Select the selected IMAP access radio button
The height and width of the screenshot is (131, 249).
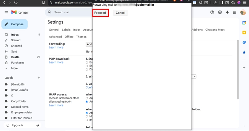pos(87,102)
